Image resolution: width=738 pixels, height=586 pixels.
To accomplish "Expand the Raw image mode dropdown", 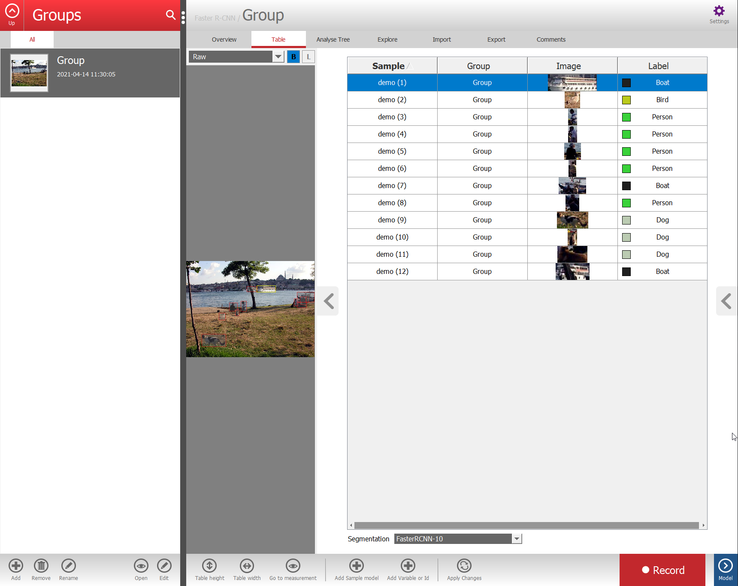I will point(278,57).
